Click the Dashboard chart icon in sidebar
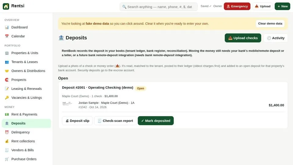The height and width of the screenshot is (165, 293). pos(7,27)
